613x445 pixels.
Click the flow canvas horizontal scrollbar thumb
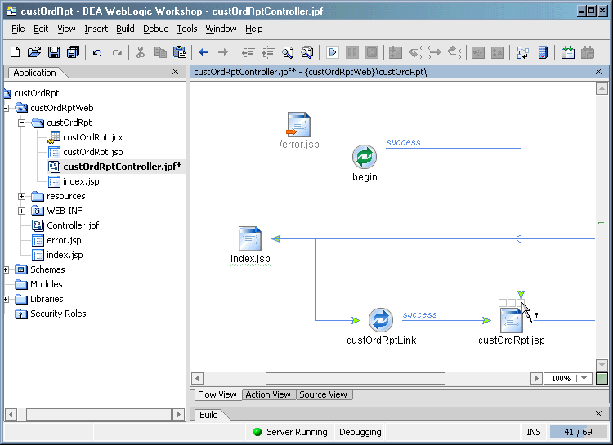356,378
